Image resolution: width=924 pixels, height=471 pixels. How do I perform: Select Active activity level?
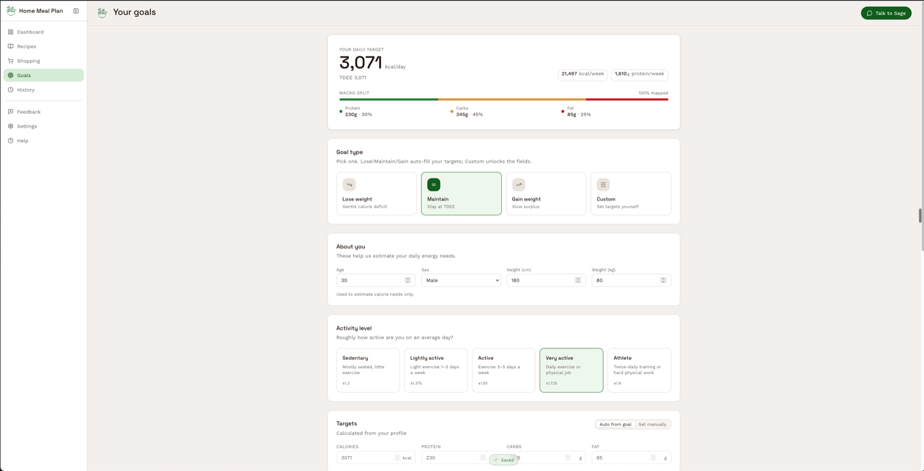(504, 370)
